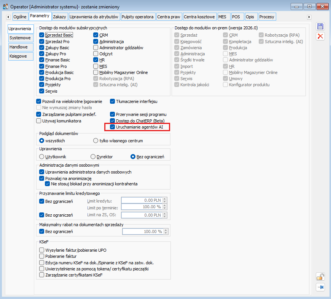Decrease Limit po terminie using the down spinner
The height and width of the screenshot is (299, 331).
(165, 208)
